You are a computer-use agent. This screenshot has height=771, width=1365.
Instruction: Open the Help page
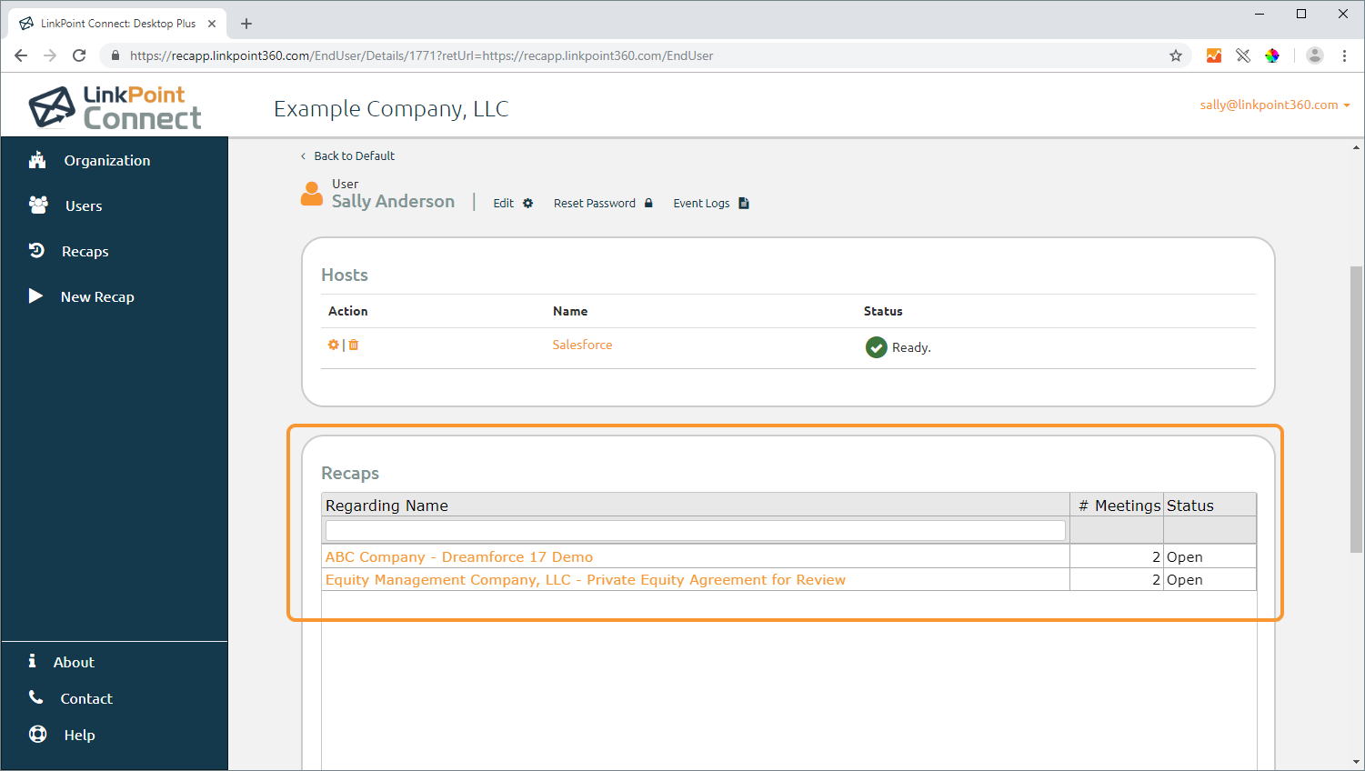[79, 735]
